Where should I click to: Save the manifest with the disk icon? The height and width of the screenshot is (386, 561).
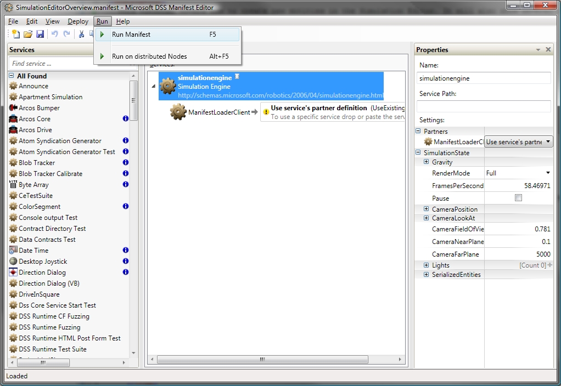pos(40,34)
